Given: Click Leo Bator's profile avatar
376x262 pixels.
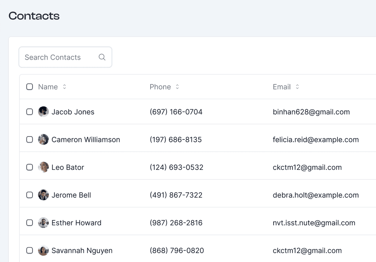Looking at the screenshot, I should click(x=43, y=167).
